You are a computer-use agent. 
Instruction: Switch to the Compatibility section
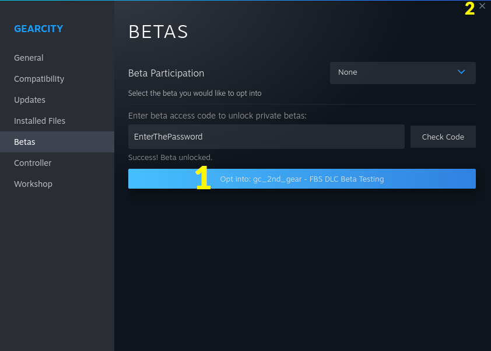pos(39,79)
